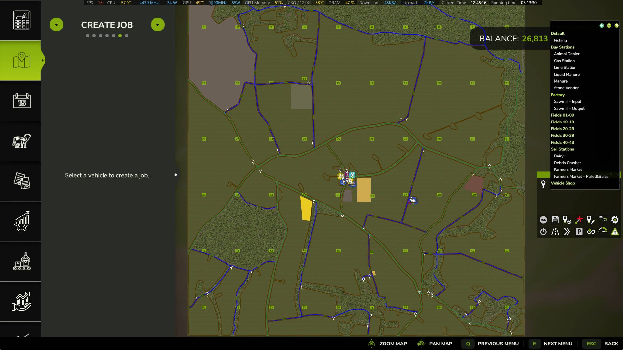Open the AutoDrive settings gear icon
This screenshot has height=350, width=623.
[615, 220]
